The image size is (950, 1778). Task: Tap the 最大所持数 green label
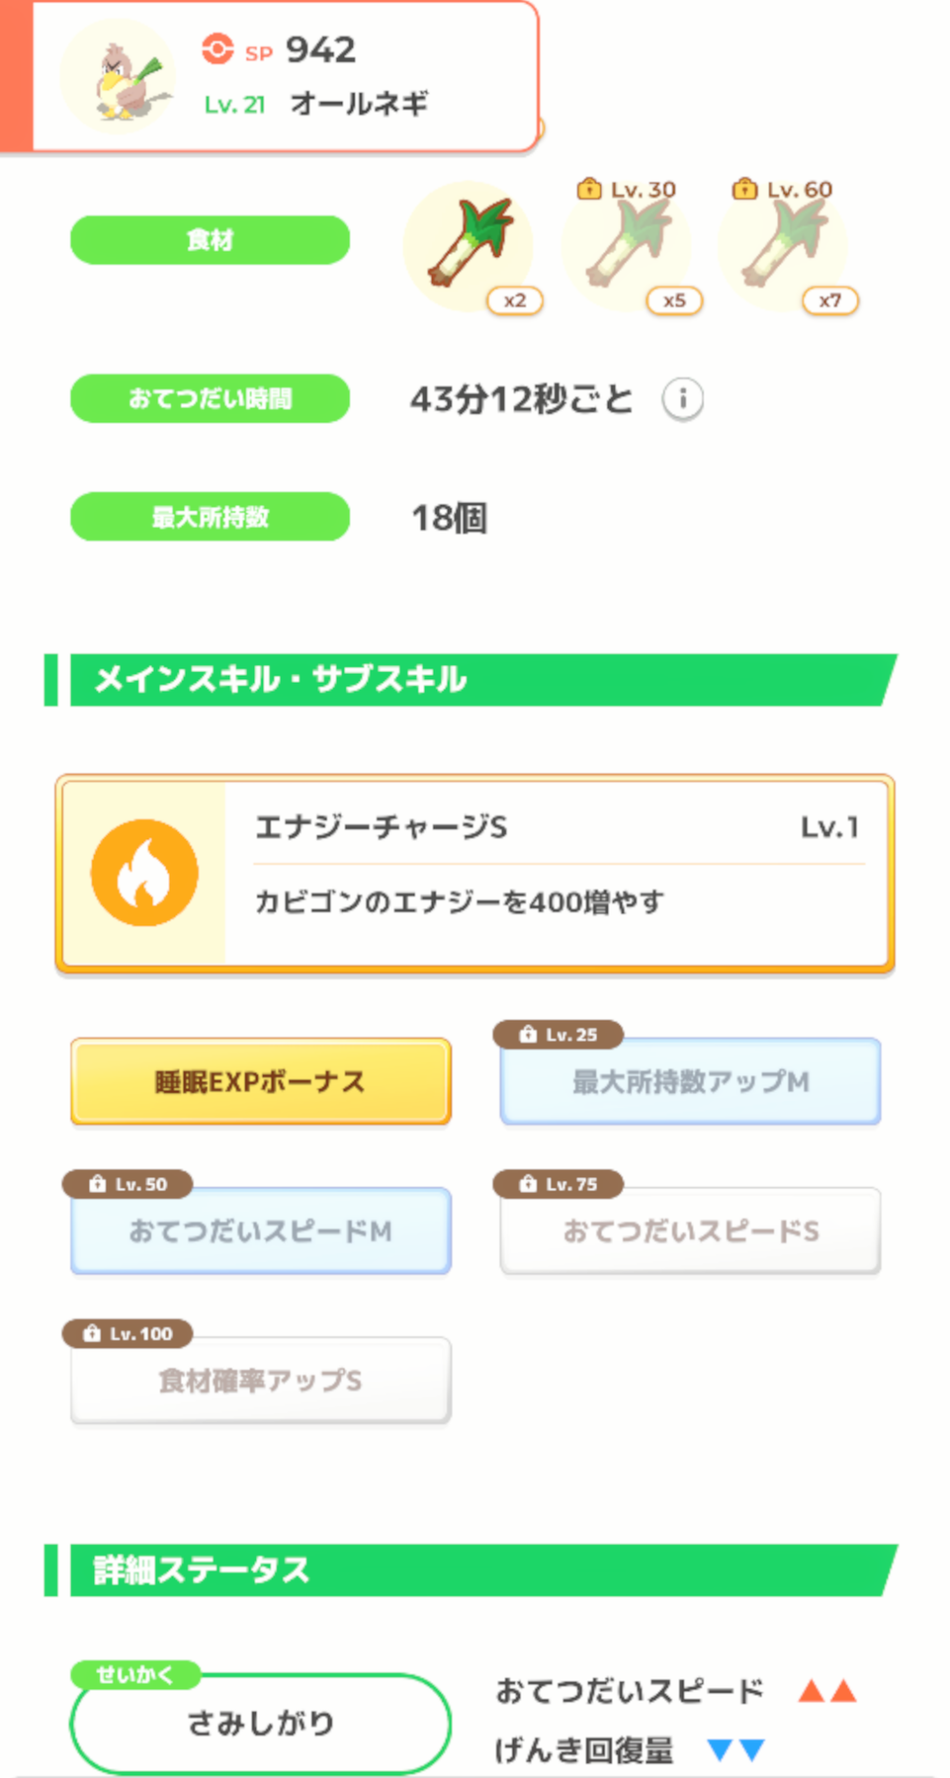(210, 517)
